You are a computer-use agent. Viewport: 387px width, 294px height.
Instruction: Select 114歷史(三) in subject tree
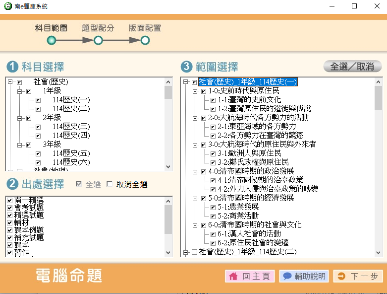71,127
